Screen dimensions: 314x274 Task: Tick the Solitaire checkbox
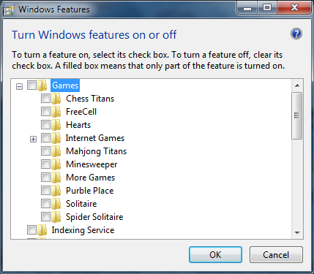(45, 204)
